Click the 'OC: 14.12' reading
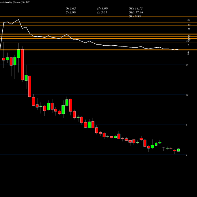Viewport: 197px width, 197px height. pyautogui.click(x=136, y=9)
